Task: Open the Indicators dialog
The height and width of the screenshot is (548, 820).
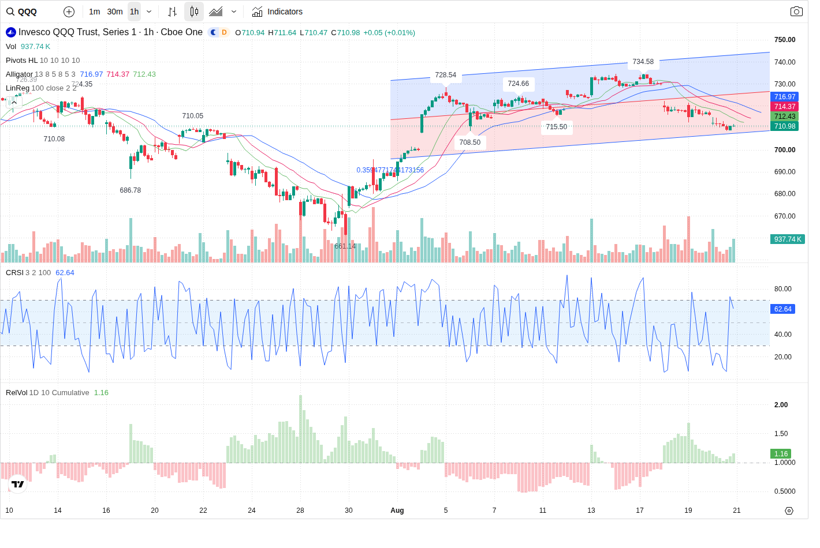Action: pyautogui.click(x=277, y=12)
